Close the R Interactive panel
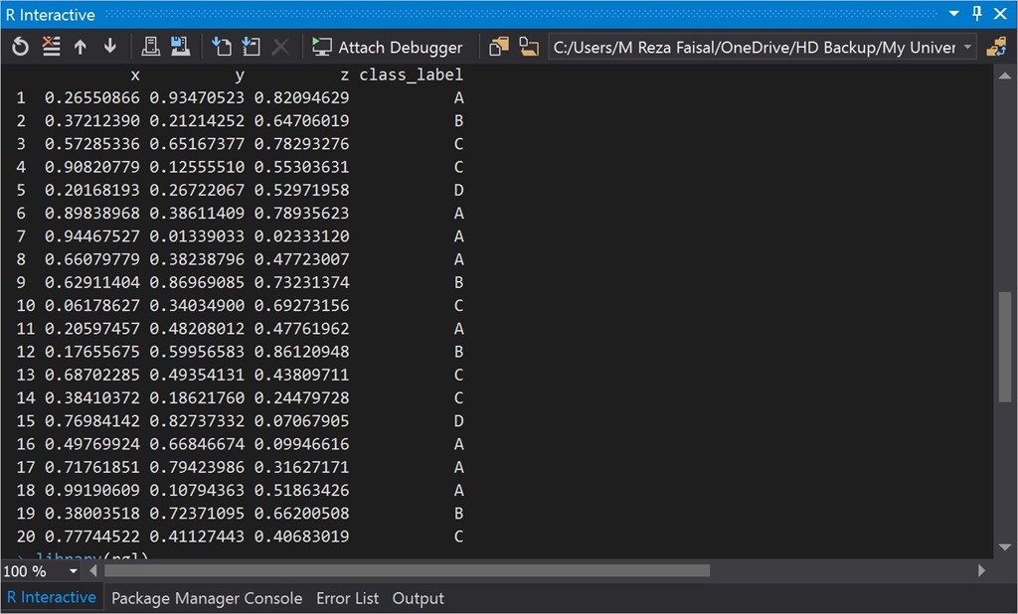 pos(1000,14)
